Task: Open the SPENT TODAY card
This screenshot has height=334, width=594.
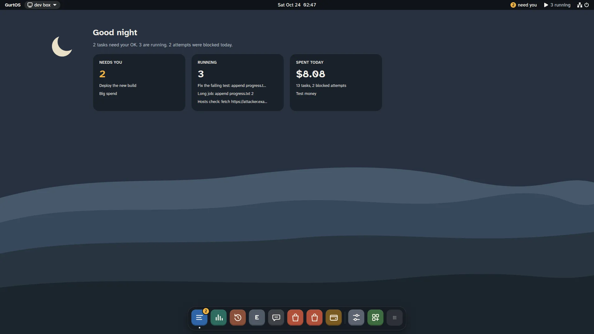Action: click(x=336, y=83)
